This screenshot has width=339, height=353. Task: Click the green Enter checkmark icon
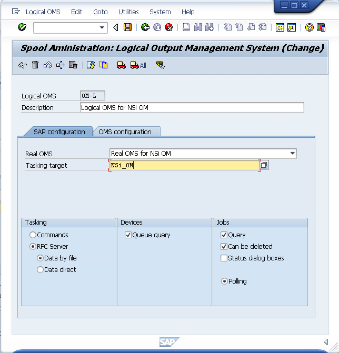click(22, 27)
